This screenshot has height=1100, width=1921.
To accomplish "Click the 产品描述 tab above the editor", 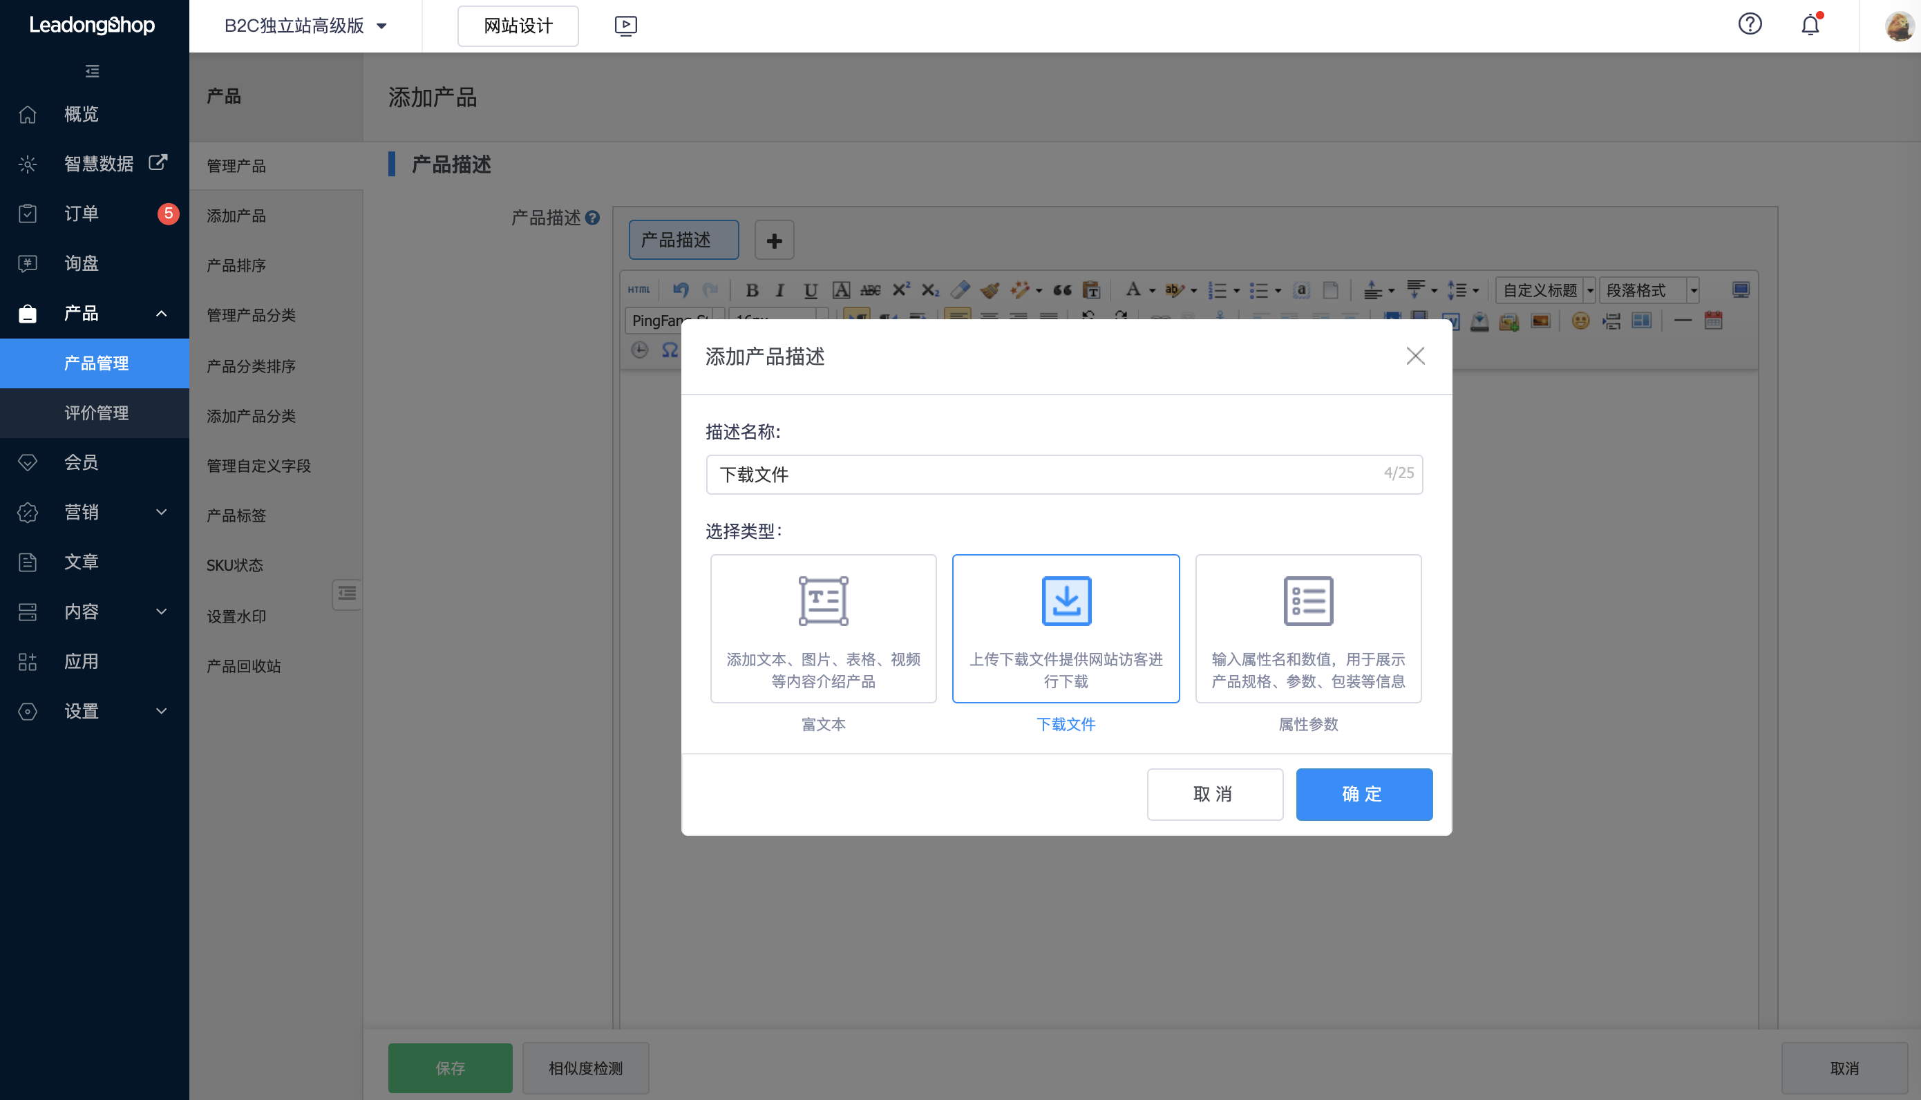I will tap(683, 240).
